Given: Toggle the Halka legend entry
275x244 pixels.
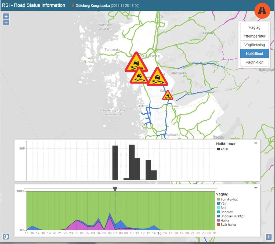Looking at the screenshot, I should 223,220.
